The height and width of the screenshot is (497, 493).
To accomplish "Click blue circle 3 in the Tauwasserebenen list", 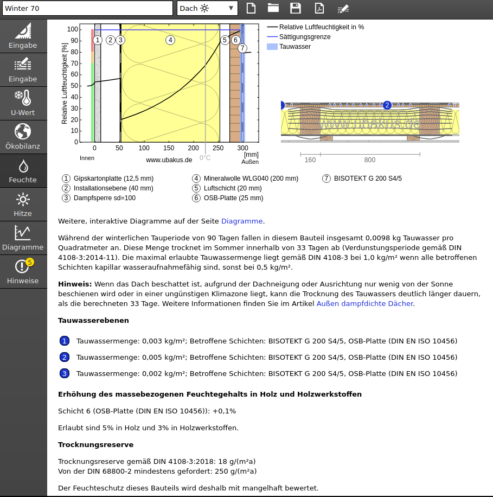I will click(x=65, y=373).
